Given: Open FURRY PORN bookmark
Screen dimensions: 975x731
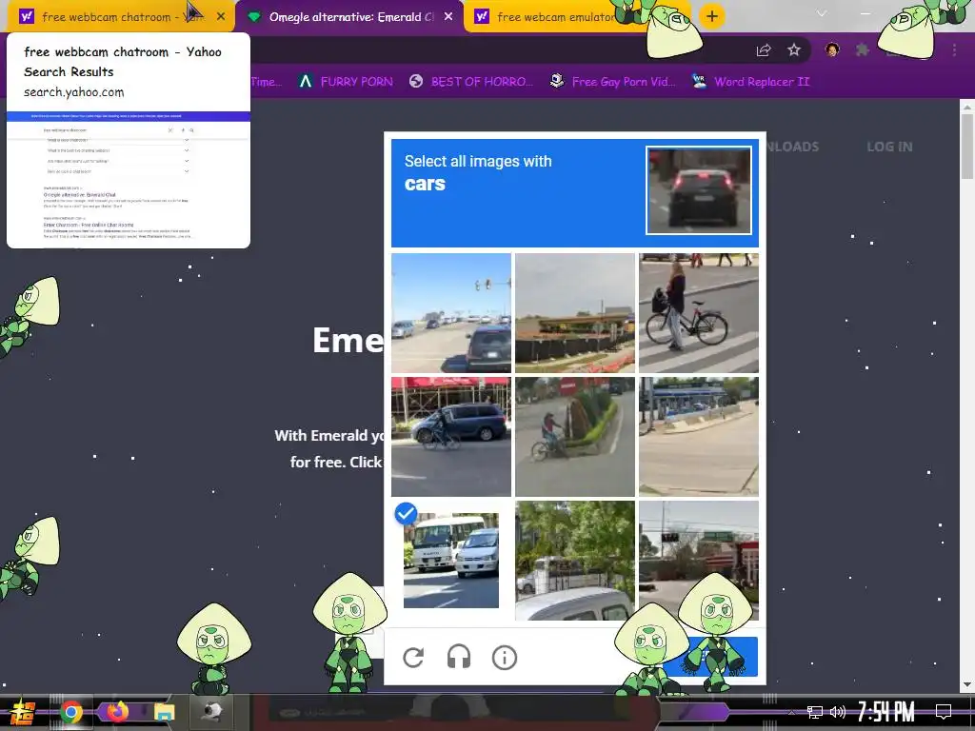Looking at the screenshot, I should [346, 82].
